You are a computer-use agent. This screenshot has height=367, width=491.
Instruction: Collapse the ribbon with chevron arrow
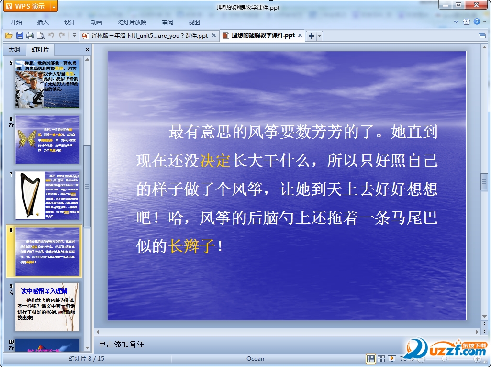coord(456,22)
